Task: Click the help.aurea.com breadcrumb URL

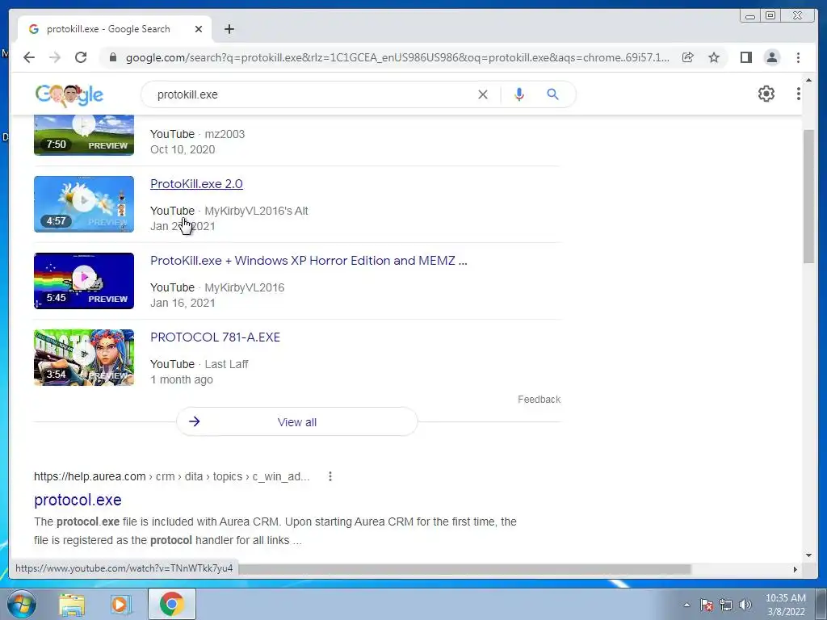Action: click(x=171, y=476)
